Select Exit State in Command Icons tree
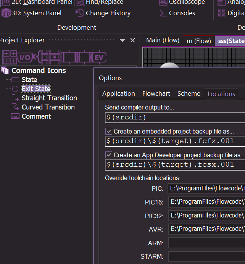 (x=36, y=89)
